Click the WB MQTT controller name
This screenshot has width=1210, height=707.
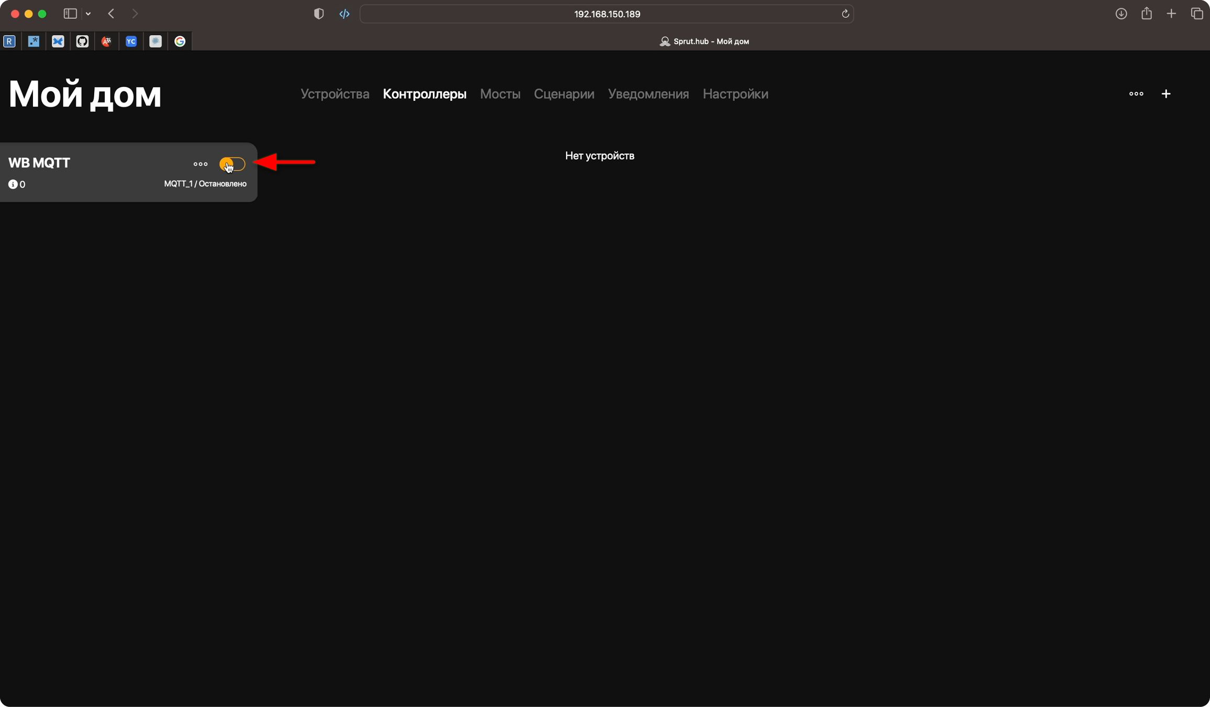39,163
